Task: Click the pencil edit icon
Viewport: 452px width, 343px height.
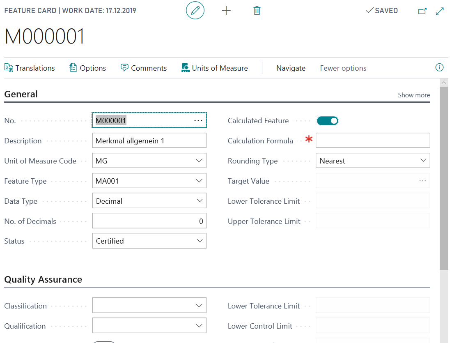Action: click(x=195, y=10)
